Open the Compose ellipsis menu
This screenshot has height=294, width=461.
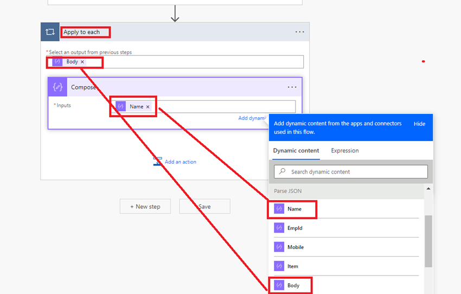click(292, 87)
